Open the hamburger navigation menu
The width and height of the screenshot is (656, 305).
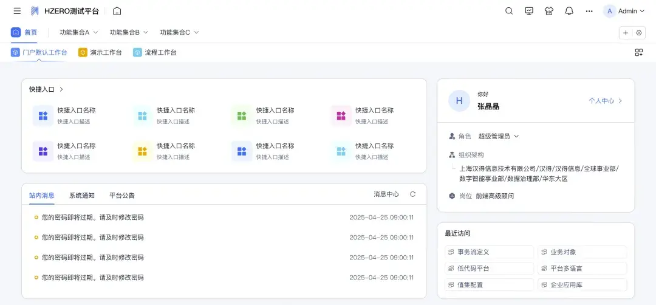17,11
